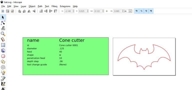Open the File menu

coord(3,6)
